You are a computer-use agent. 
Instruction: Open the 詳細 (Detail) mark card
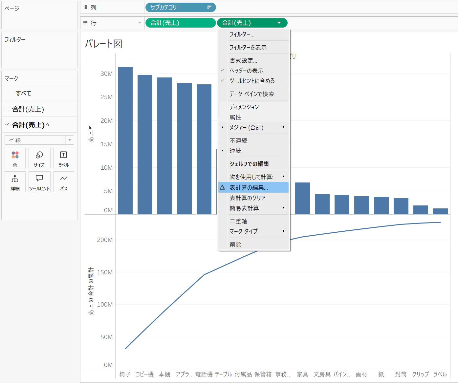(15, 182)
